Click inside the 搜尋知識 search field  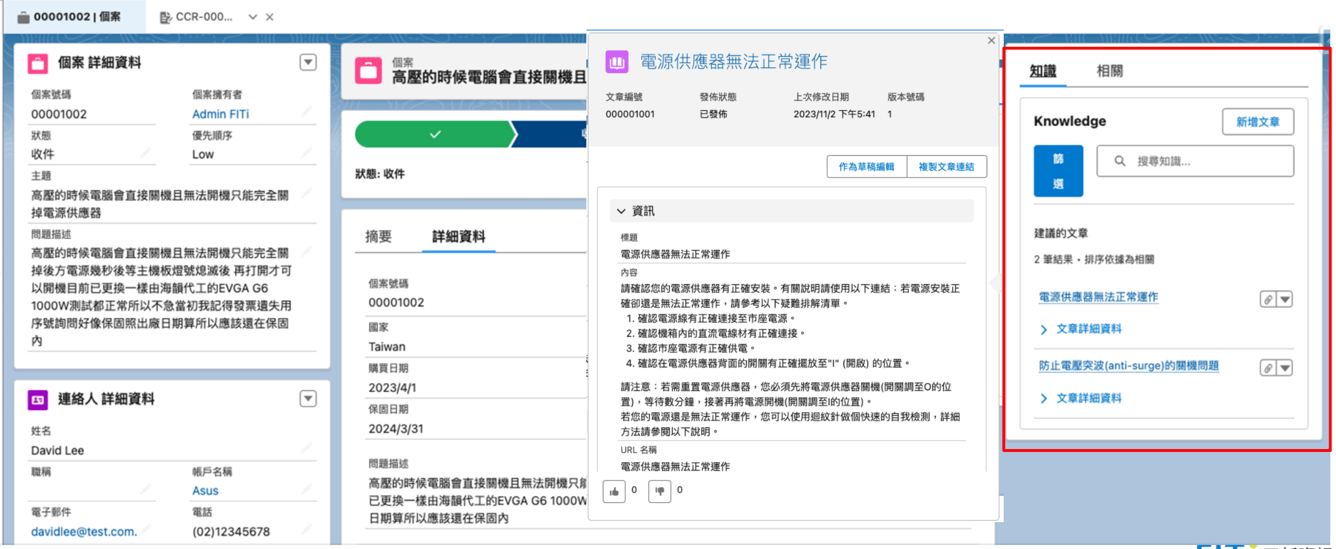(x=1193, y=161)
